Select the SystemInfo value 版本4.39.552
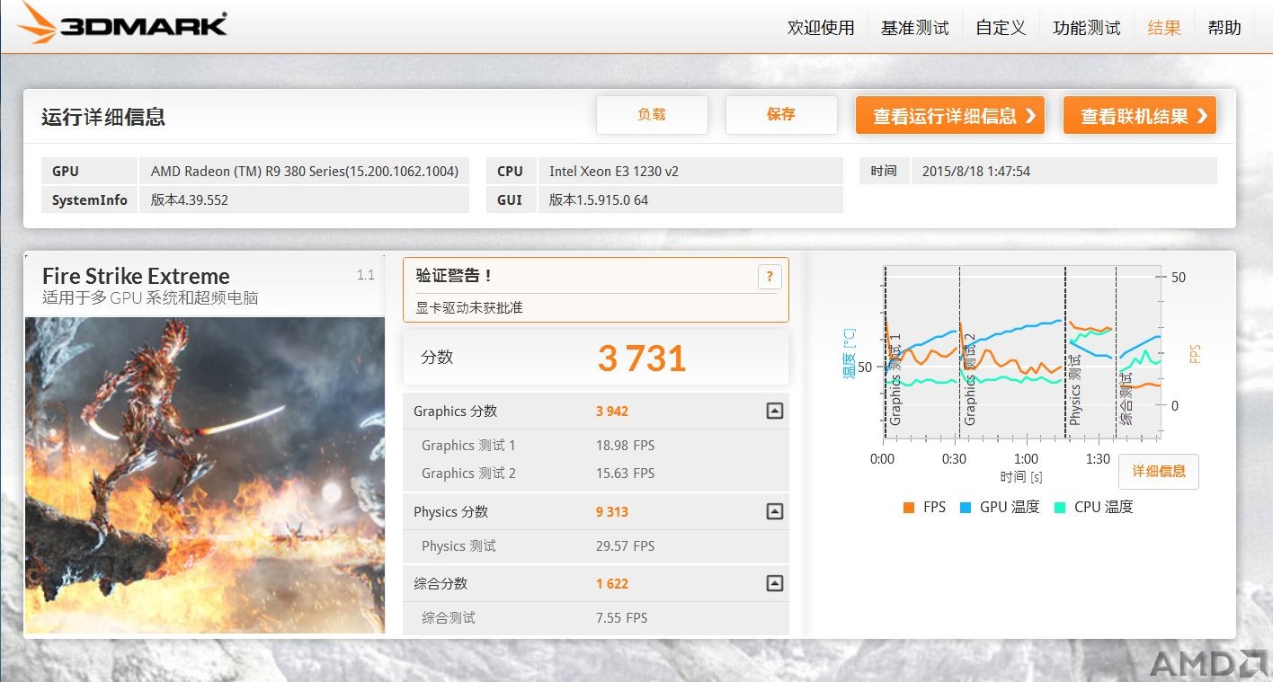Viewport: 1273px width, 682px height. pos(190,199)
